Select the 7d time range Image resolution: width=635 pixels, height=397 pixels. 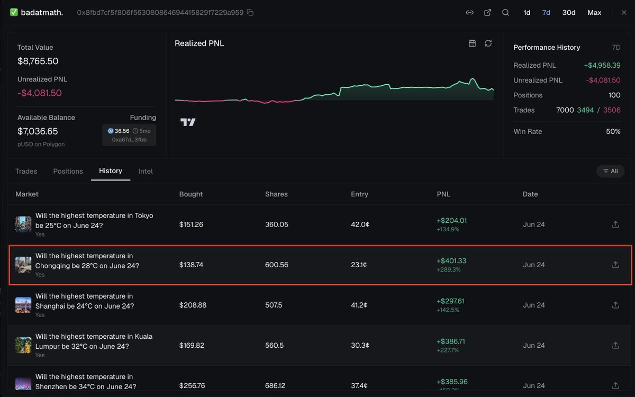[546, 12]
